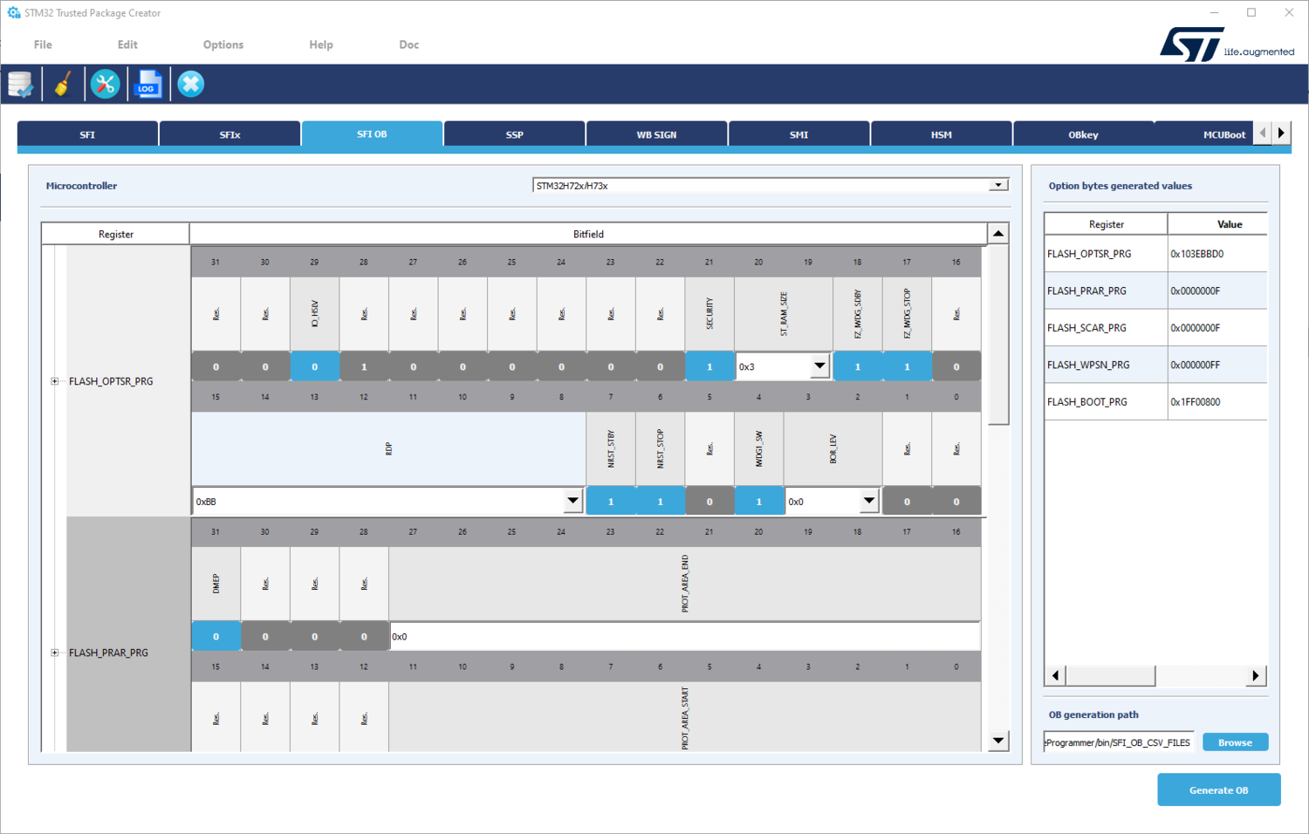Expand the FLASH_OPTSR_PRG register row
Viewport: 1309px width, 834px height.
click(x=54, y=381)
